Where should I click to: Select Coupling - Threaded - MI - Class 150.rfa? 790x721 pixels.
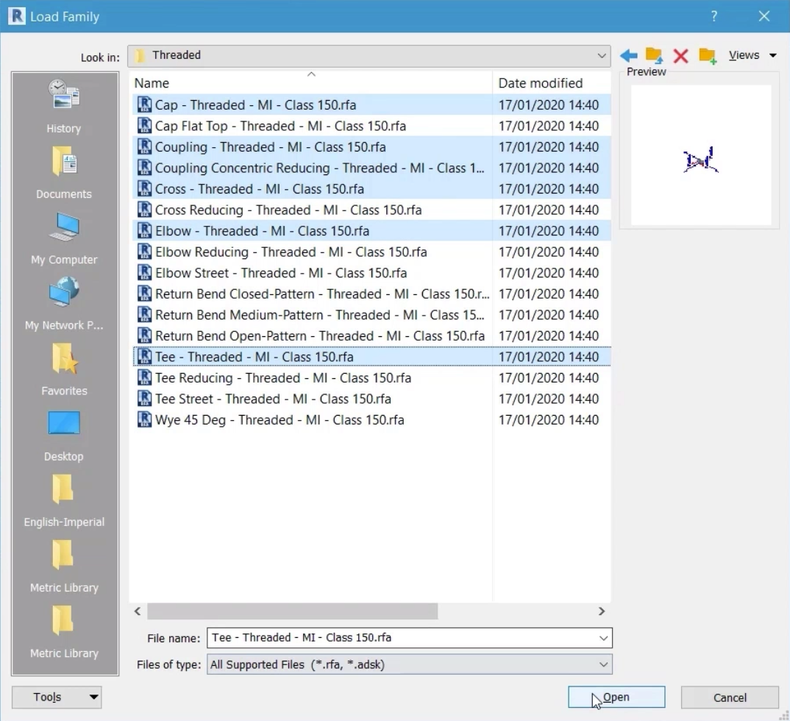[371, 146]
